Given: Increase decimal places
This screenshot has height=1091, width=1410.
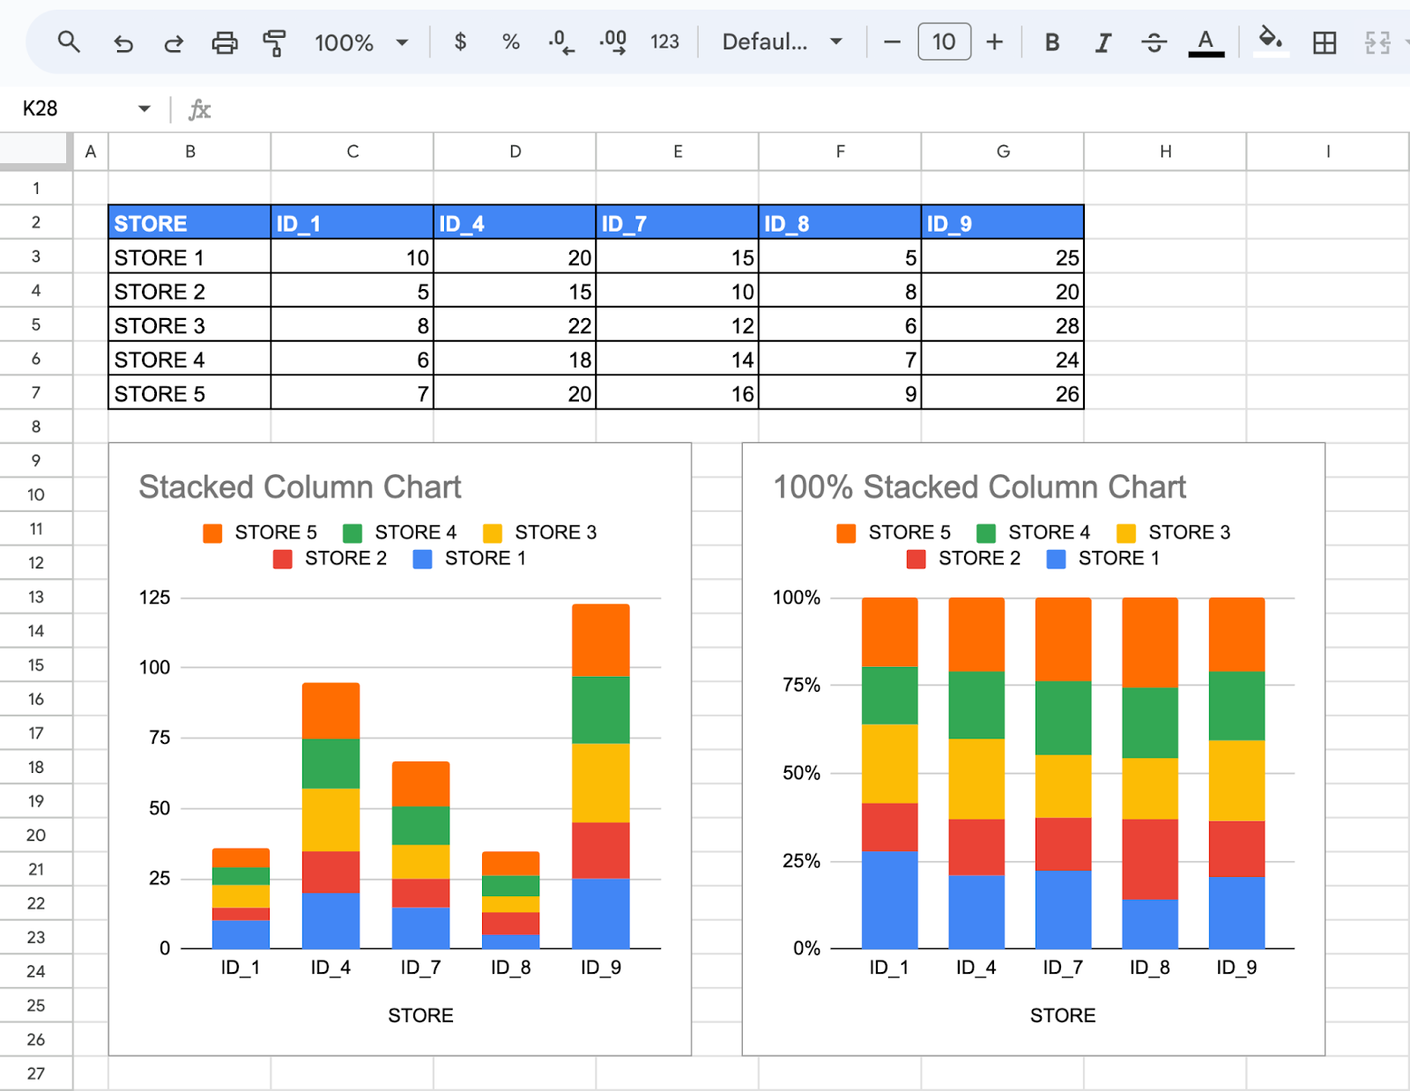Looking at the screenshot, I should (x=613, y=41).
